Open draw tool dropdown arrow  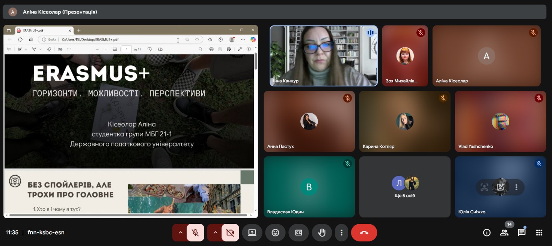pyautogui.click(x=41, y=49)
